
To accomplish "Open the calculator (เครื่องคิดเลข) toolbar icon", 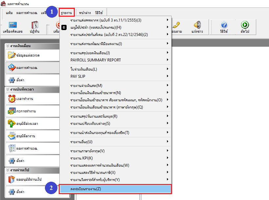I will [12, 27].
